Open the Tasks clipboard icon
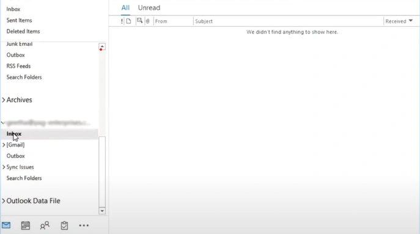 click(64, 225)
